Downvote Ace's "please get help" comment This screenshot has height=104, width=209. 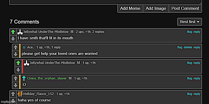16,54
